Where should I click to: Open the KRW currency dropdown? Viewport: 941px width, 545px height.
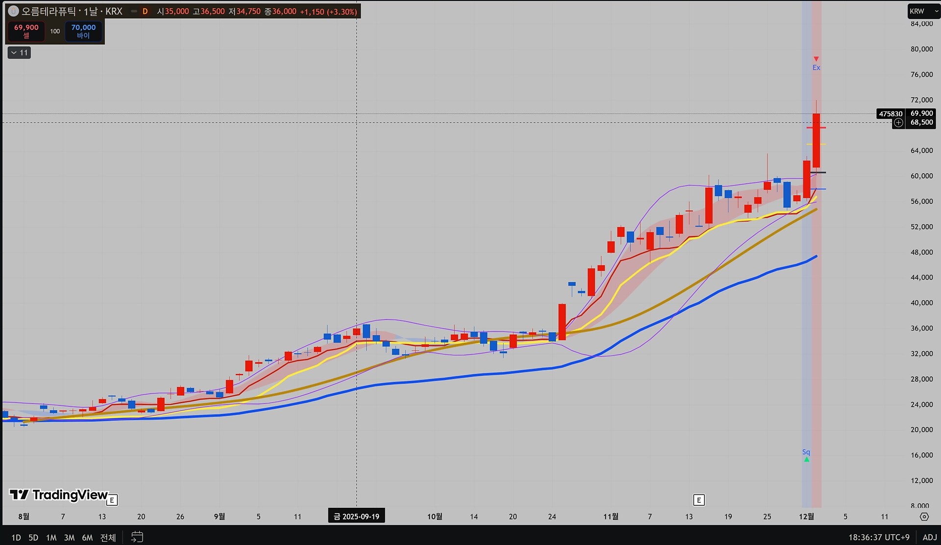point(923,11)
